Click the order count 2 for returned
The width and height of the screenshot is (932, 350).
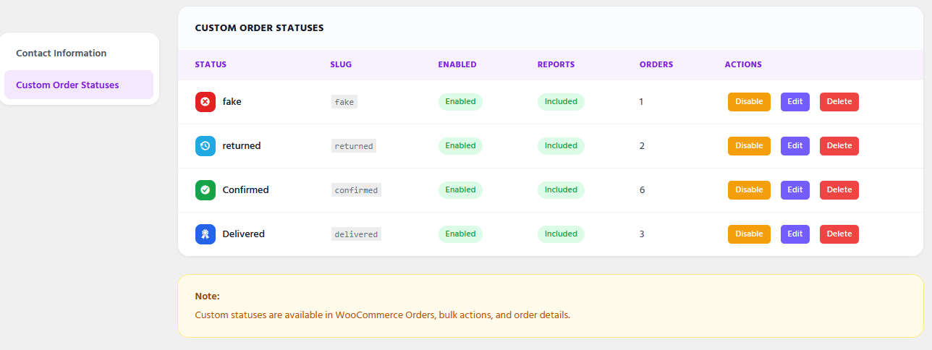[642, 146]
